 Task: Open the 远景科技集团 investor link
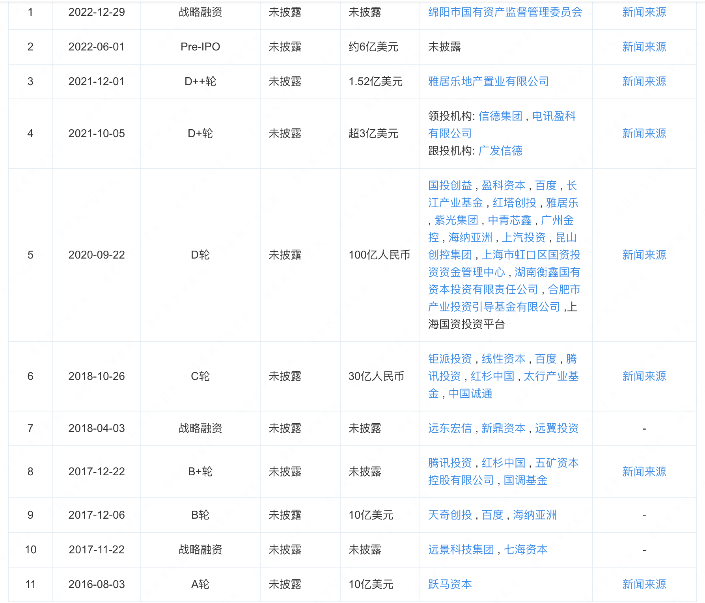tap(461, 550)
